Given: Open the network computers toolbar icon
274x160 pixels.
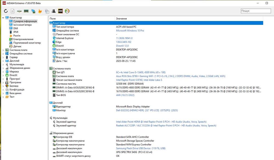Looking at the screenshot, I should tap(33, 11).
